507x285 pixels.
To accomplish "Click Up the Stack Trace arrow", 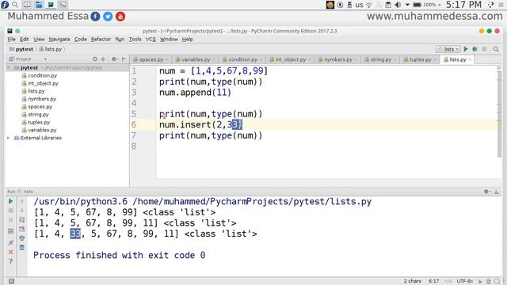I will pos(22,201).
